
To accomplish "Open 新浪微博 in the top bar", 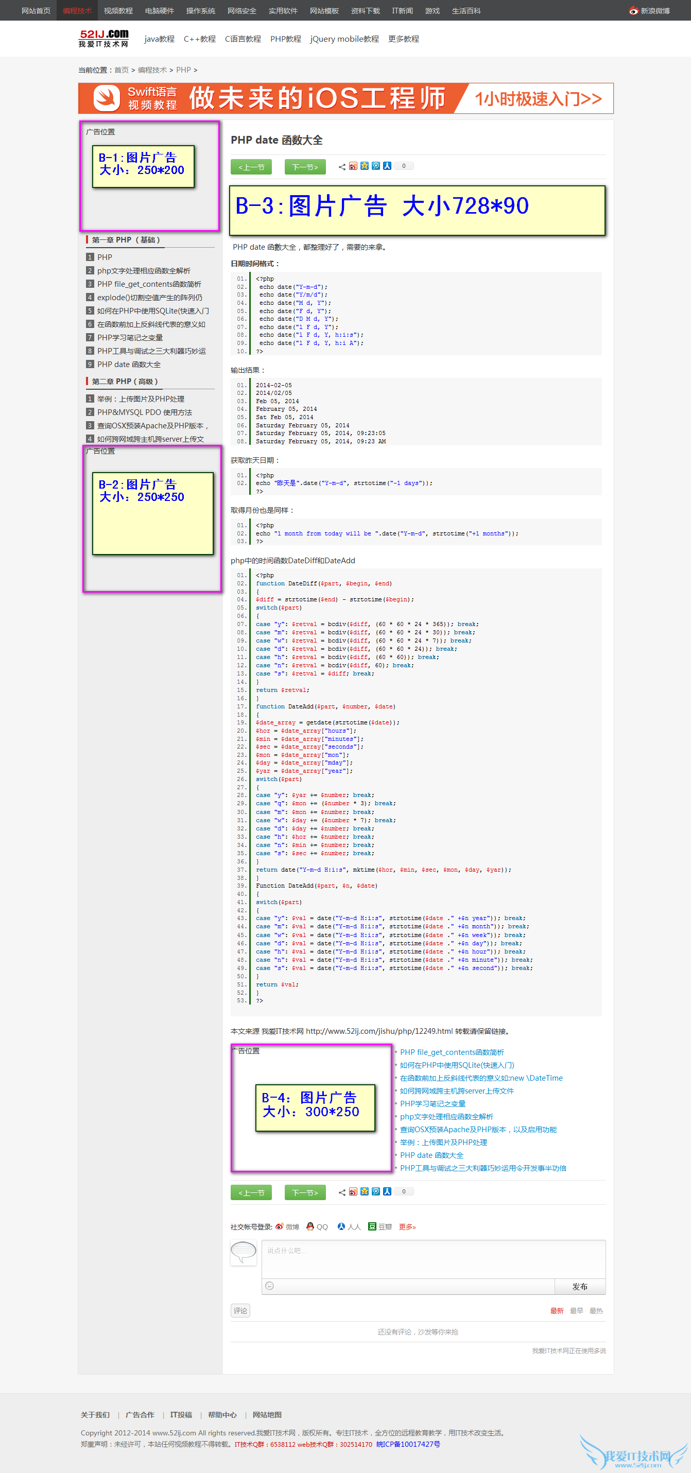I will (649, 11).
